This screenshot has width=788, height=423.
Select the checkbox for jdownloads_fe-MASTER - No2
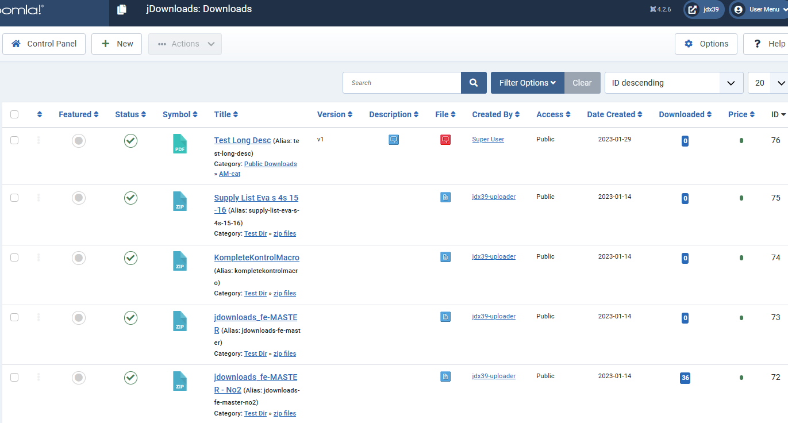(14, 377)
